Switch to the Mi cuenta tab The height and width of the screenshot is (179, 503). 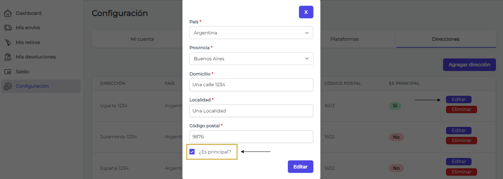coord(142,39)
